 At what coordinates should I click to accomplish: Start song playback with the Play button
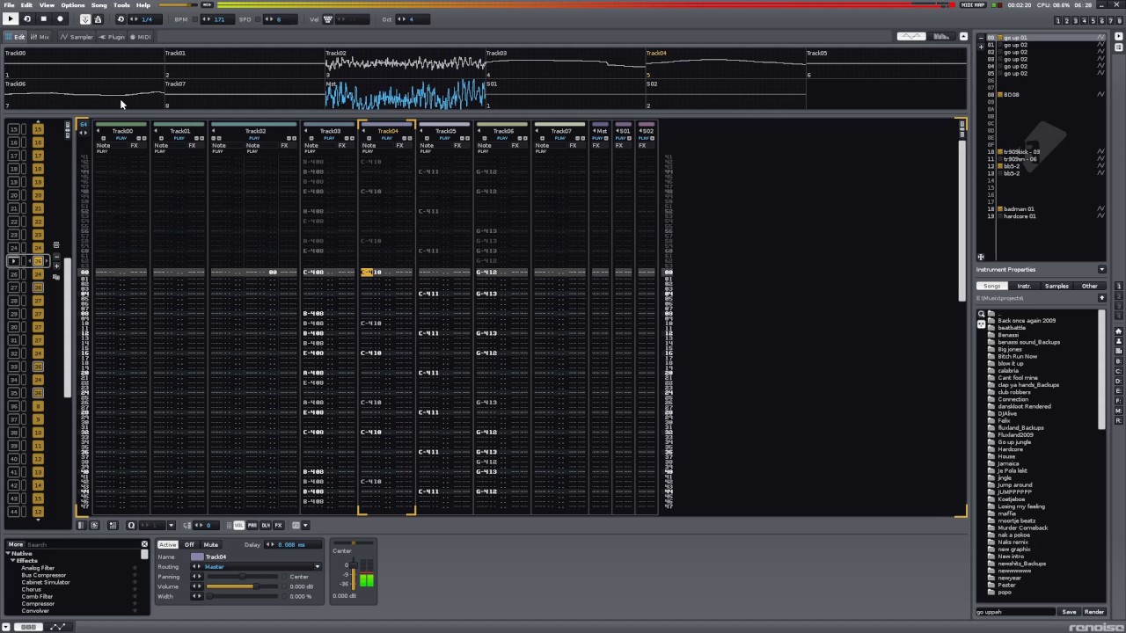(x=11, y=19)
